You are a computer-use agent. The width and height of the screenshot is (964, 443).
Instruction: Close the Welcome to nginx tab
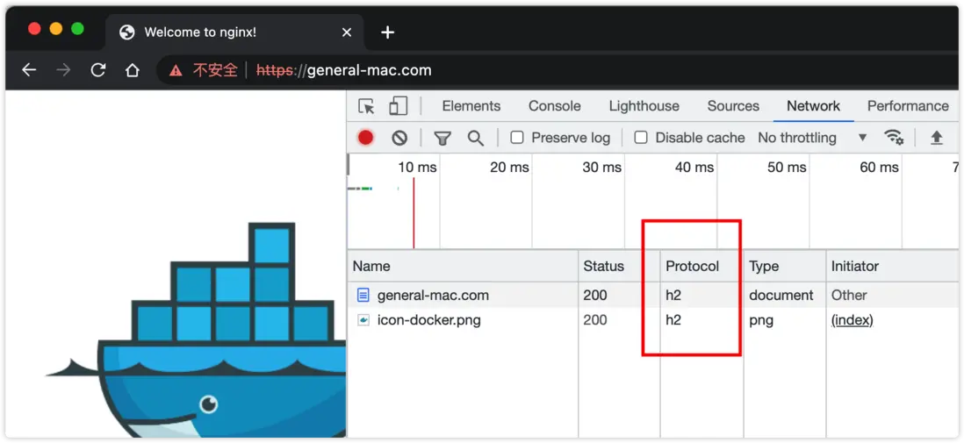[x=347, y=32]
